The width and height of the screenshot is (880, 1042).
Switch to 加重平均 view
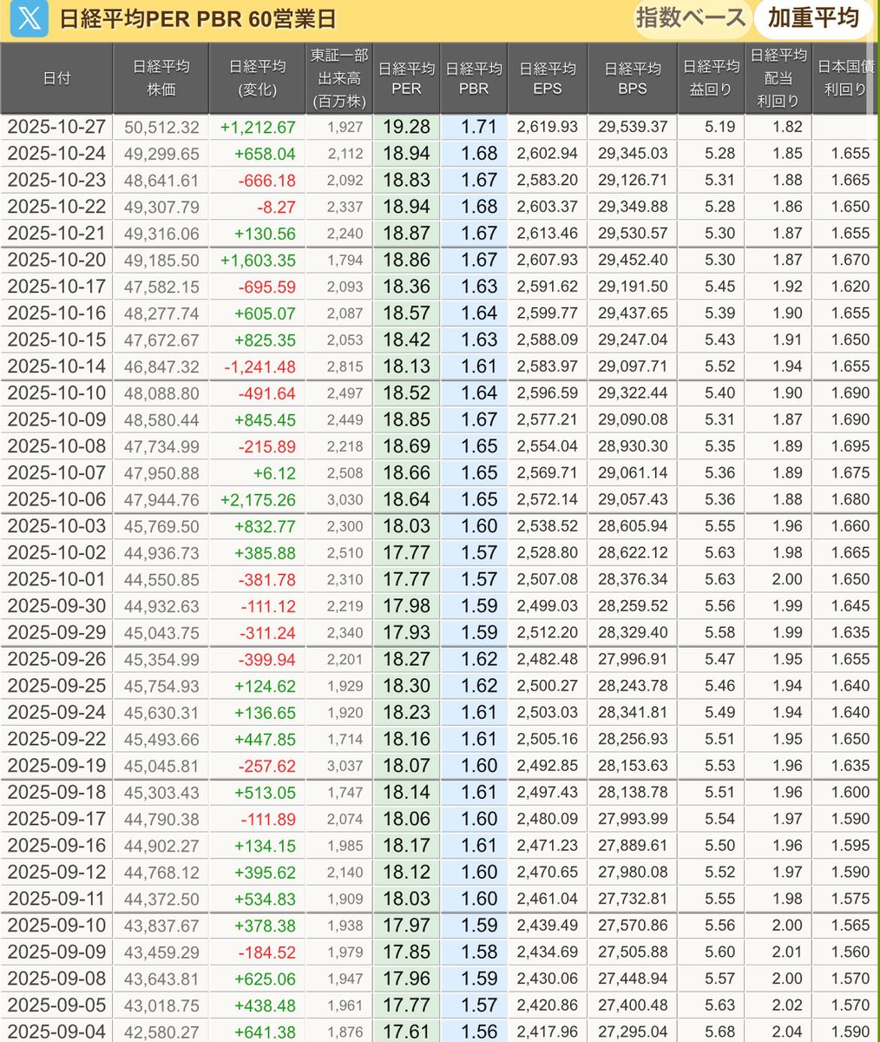(x=812, y=18)
